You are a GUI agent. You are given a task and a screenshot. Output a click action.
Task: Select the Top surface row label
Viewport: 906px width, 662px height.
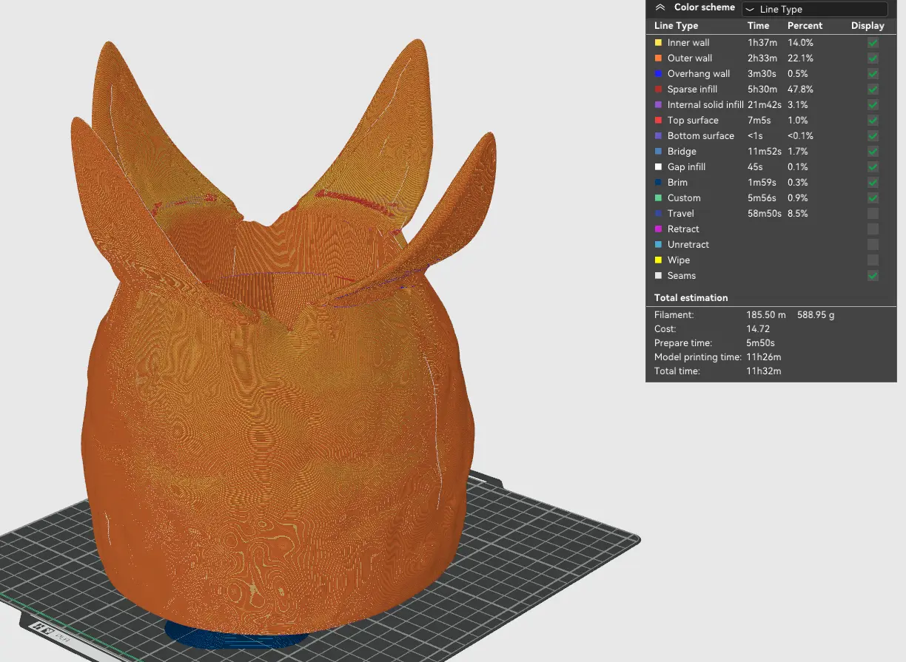692,121
